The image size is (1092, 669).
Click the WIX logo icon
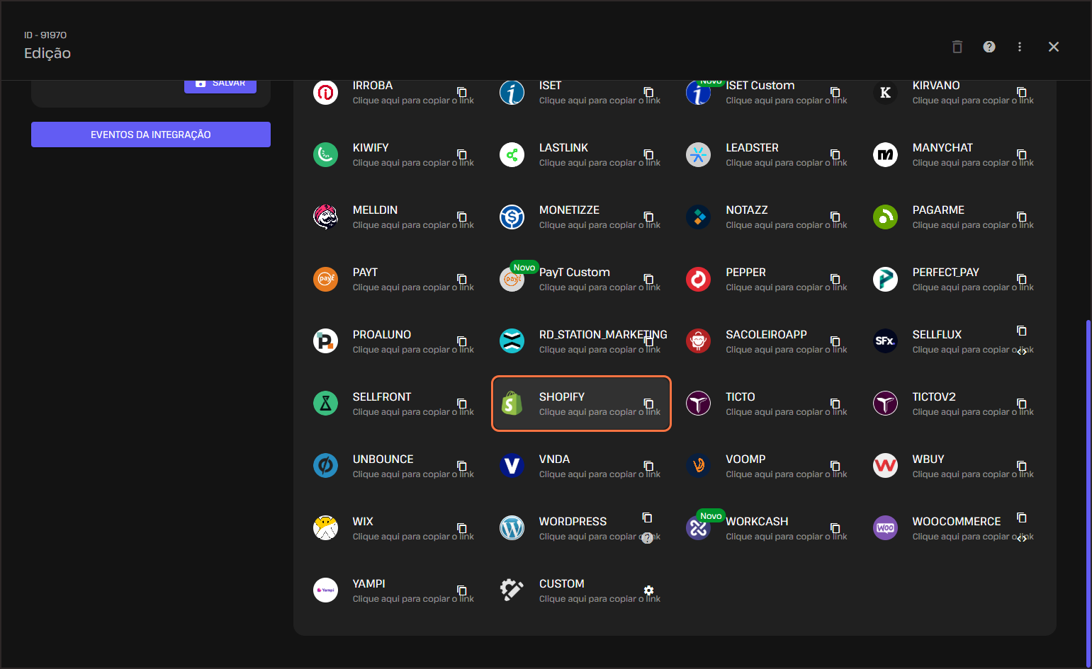pos(325,528)
